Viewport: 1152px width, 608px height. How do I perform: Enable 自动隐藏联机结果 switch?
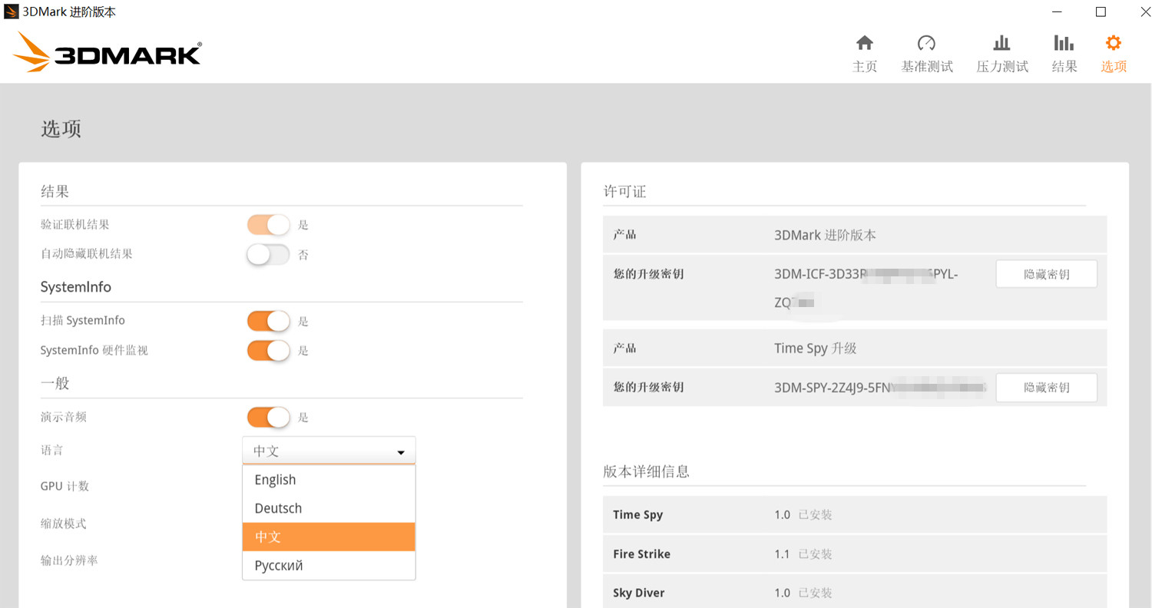(x=268, y=254)
